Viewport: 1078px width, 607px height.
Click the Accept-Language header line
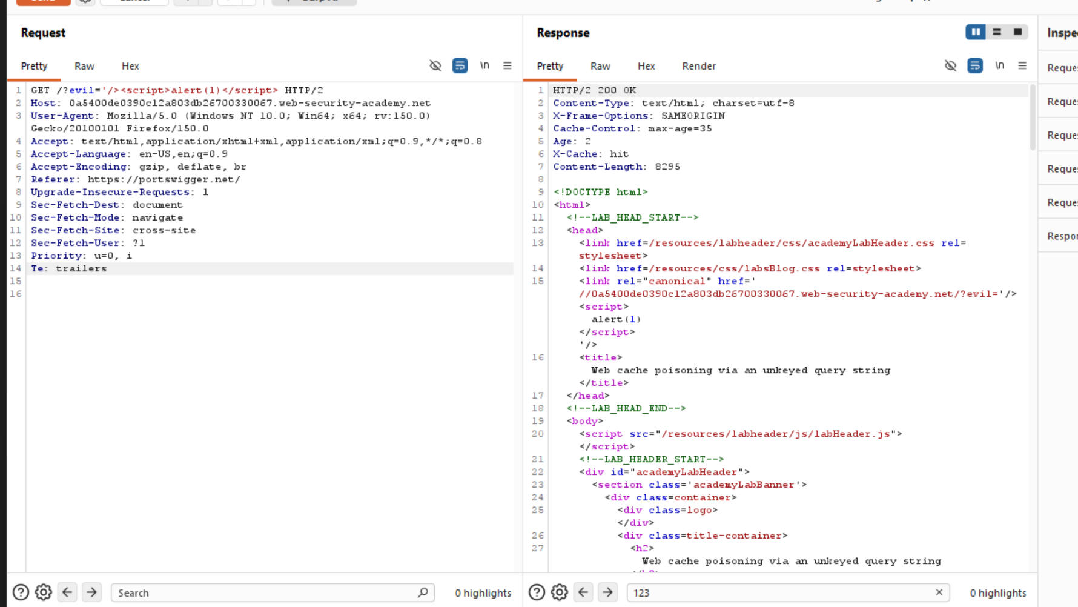(129, 154)
